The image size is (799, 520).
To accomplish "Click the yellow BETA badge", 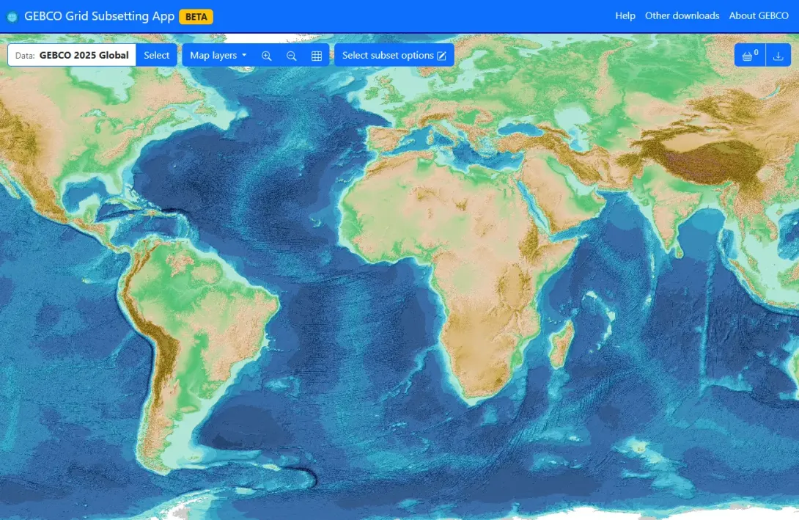I will click(196, 16).
